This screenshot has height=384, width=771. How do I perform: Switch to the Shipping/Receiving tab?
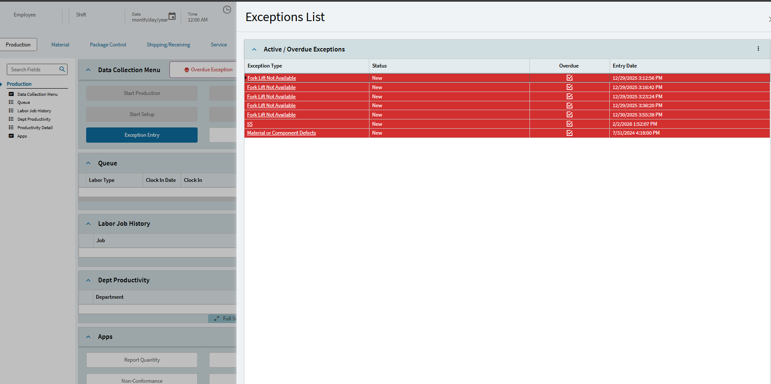168,45
